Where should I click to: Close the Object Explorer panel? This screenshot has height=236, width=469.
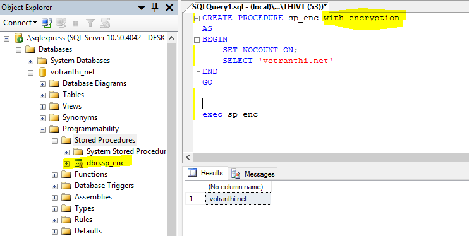coord(169,8)
